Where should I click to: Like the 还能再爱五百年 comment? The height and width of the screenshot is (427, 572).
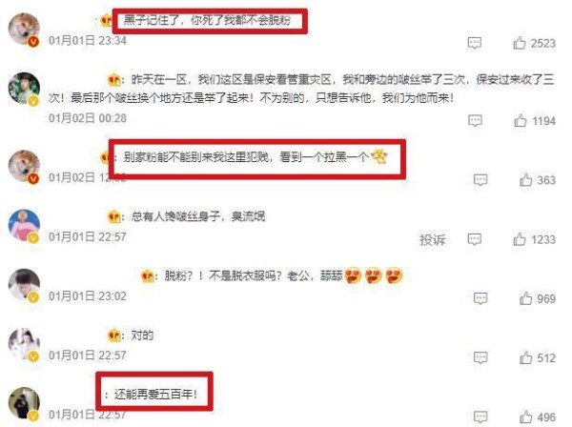[x=525, y=417]
